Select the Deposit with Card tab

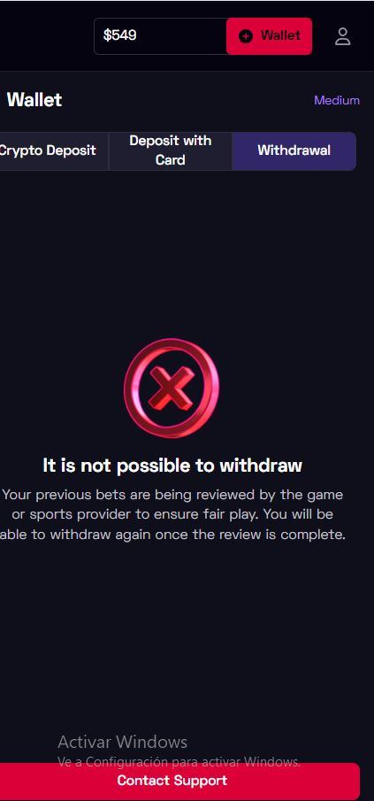tap(171, 150)
